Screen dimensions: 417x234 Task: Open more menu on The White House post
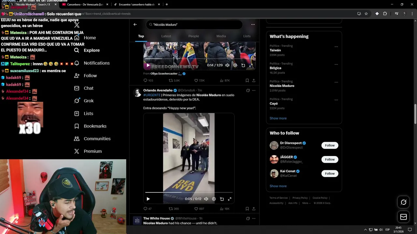254,218
